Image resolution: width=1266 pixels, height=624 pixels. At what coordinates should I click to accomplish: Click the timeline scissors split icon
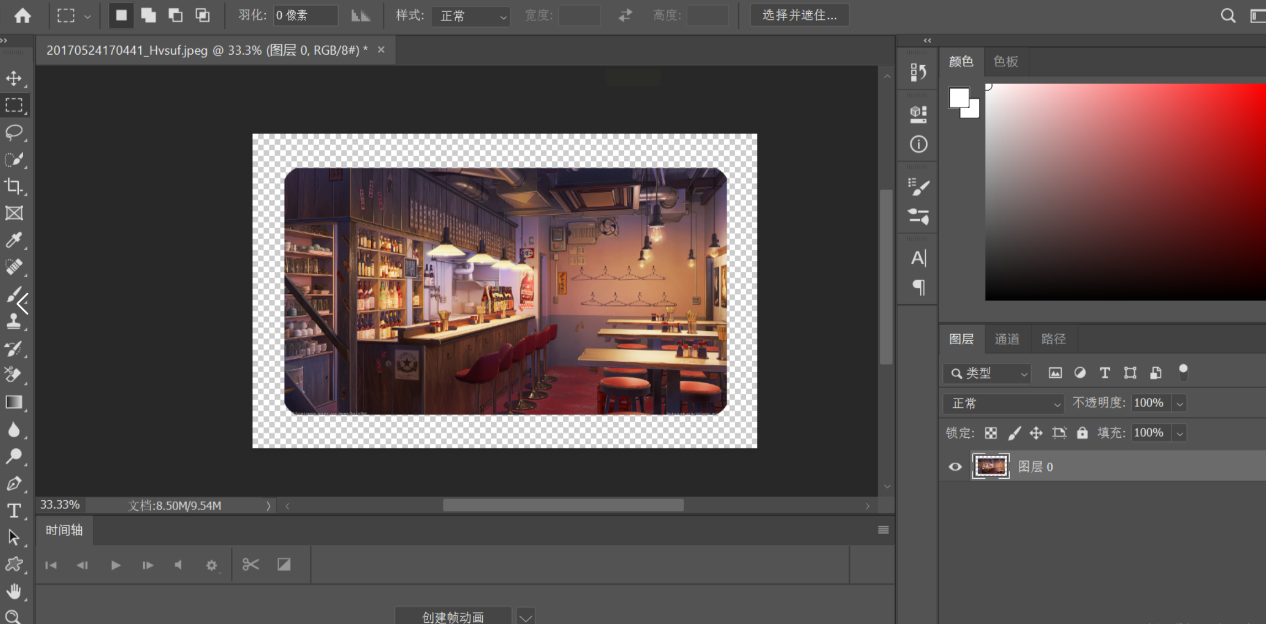(x=250, y=564)
